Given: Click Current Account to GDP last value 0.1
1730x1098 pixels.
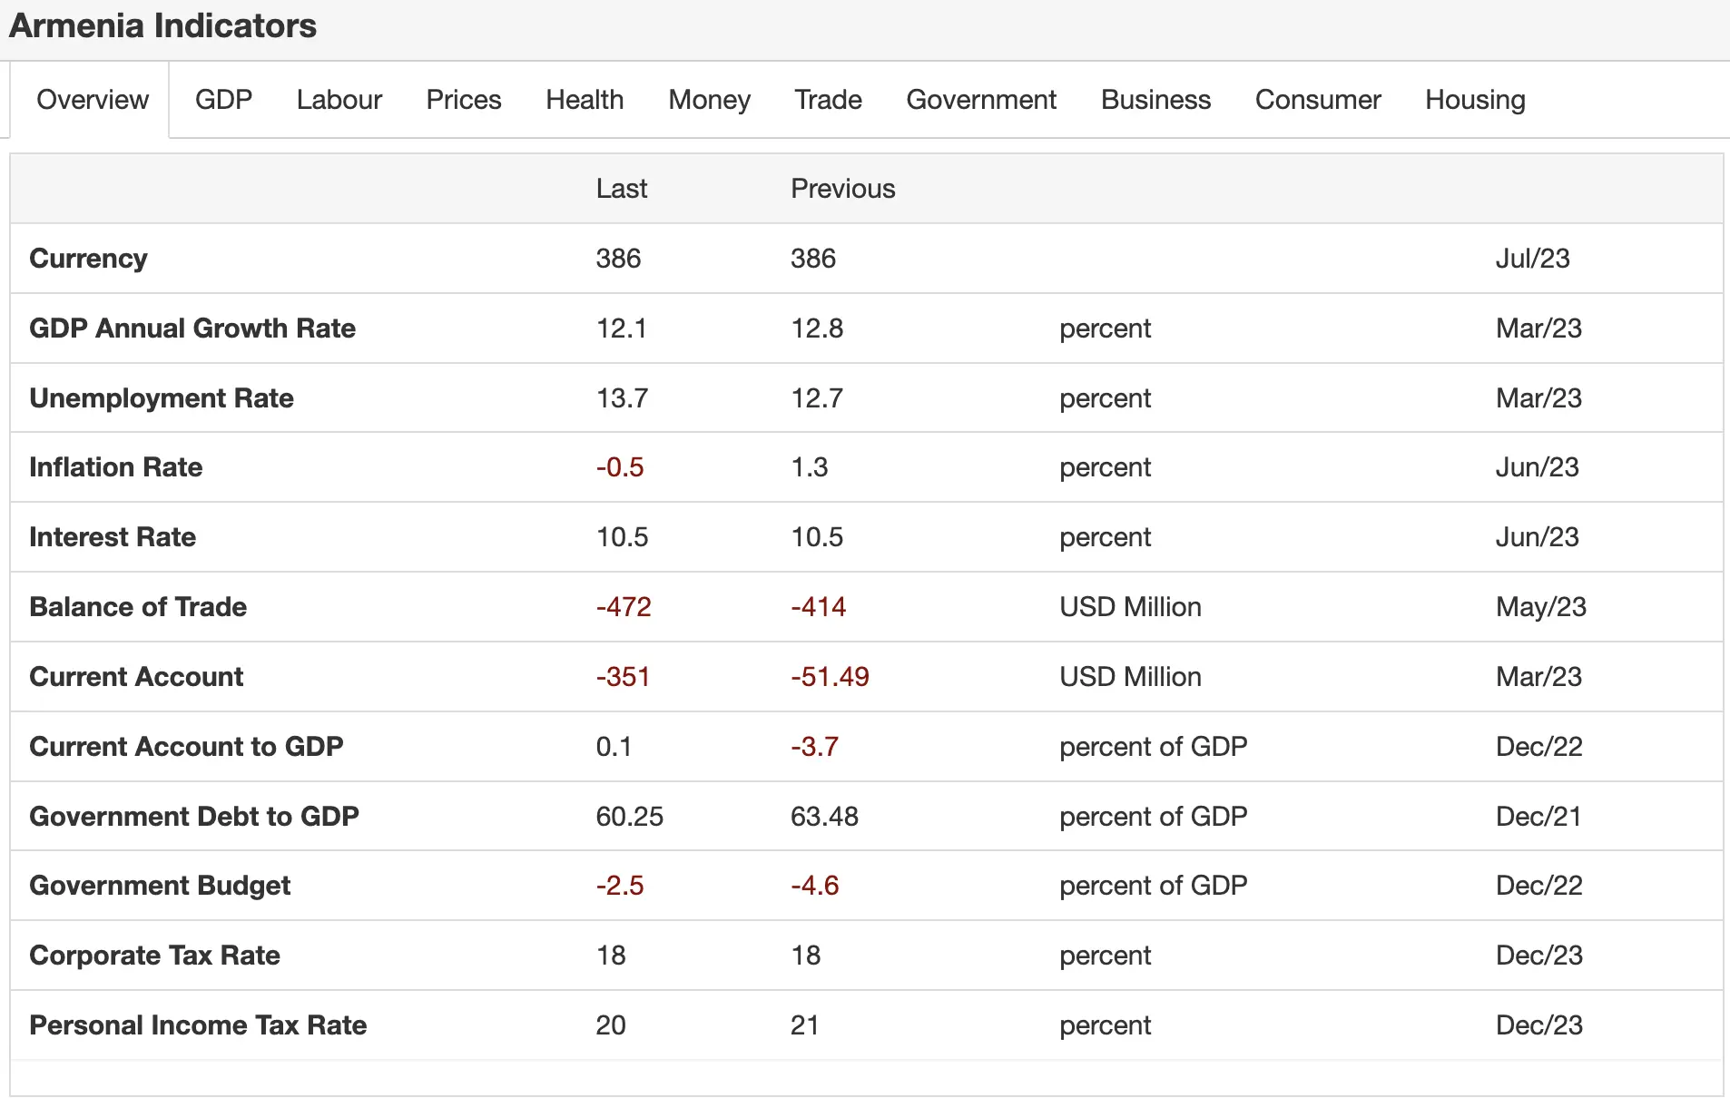Looking at the screenshot, I should click(614, 747).
